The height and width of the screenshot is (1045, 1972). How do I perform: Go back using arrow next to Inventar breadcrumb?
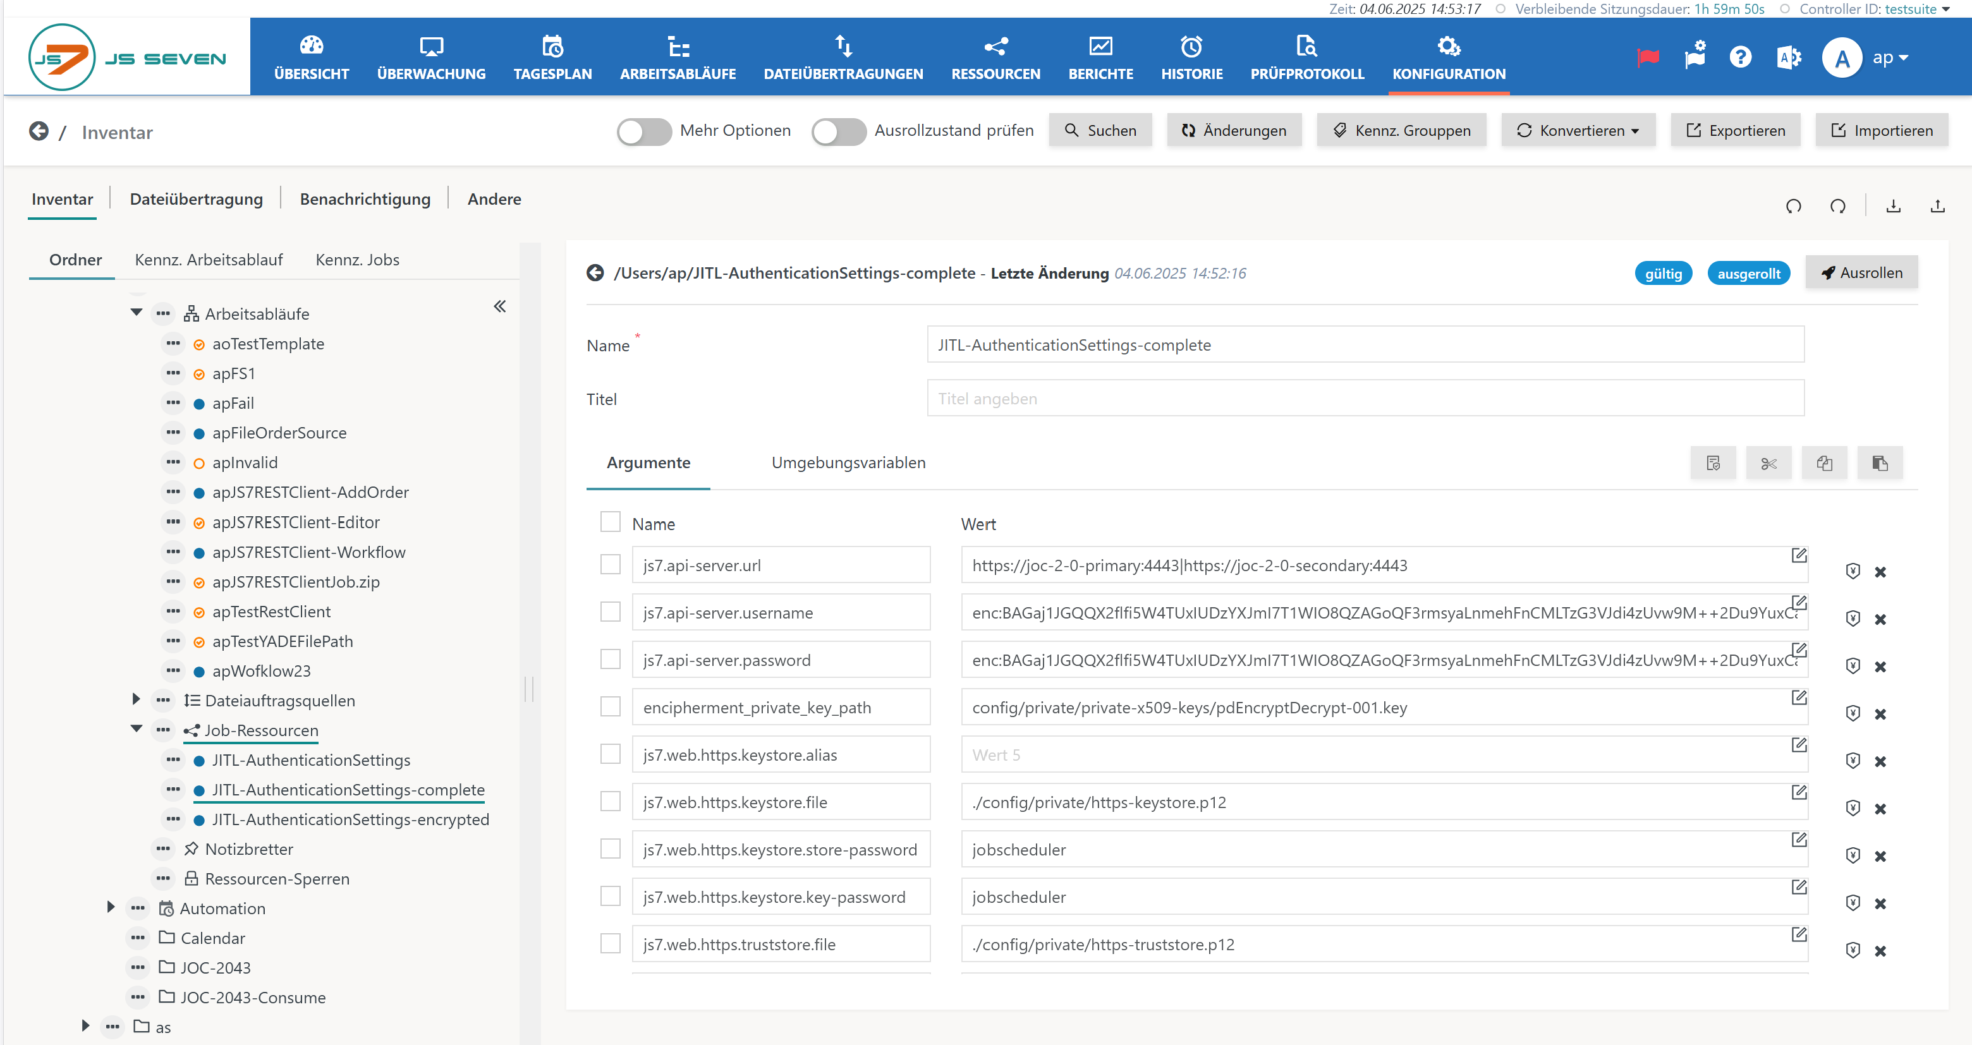(39, 131)
